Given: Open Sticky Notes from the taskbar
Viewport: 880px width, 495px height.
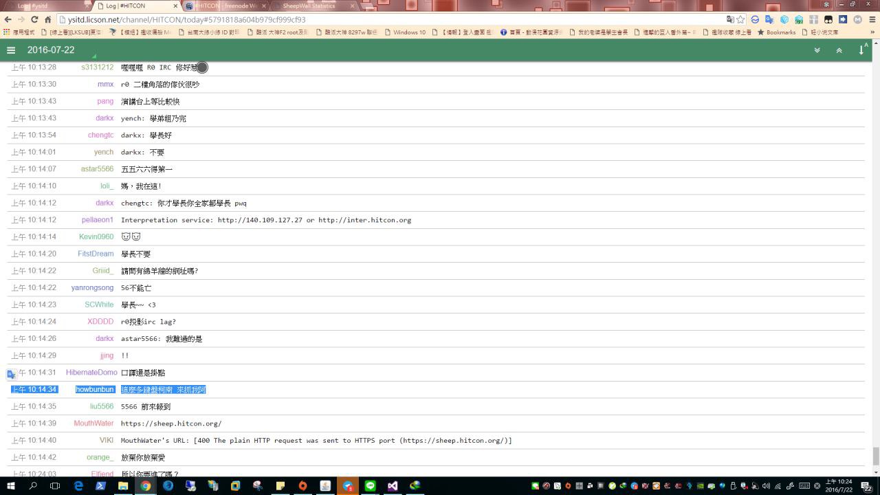Looking at the screenshot, I should pos(280,486).
